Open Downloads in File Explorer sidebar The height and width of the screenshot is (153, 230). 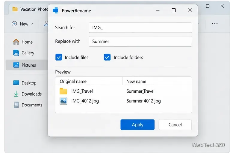(27, 94)
